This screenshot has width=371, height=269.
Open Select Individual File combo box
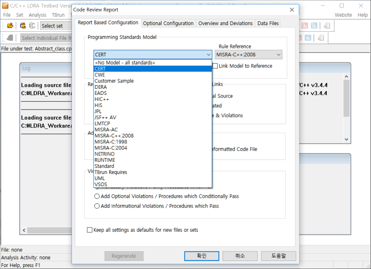46,38
